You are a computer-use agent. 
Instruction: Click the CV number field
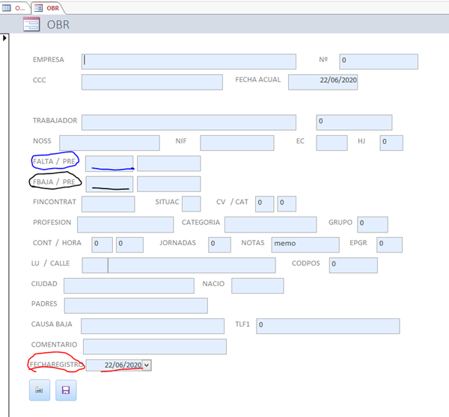pos(265,204)
